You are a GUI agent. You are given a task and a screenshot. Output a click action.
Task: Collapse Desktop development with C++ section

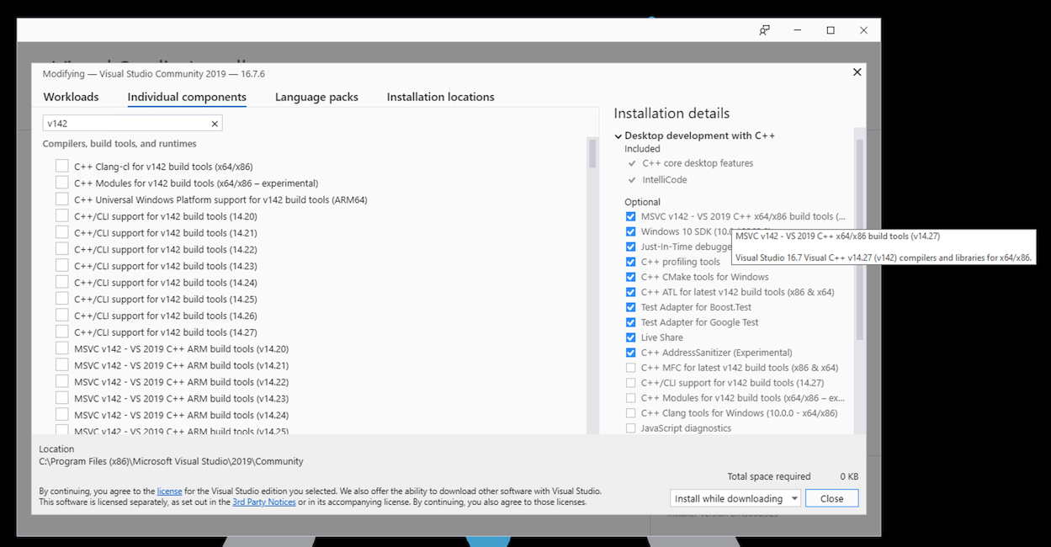618,136
